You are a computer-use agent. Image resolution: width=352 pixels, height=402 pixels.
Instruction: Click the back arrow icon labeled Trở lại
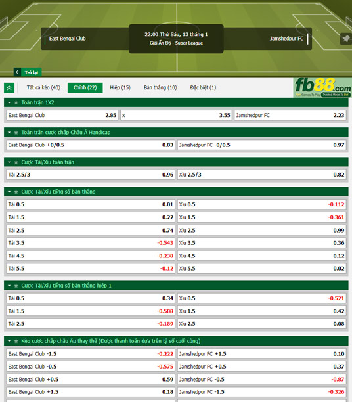coord(17,72)
